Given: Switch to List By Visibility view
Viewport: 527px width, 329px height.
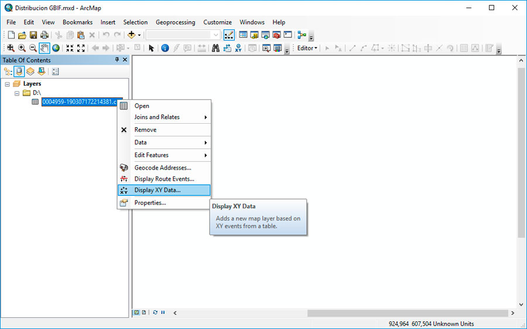Looking at the screenshot, I should (30, 72).
